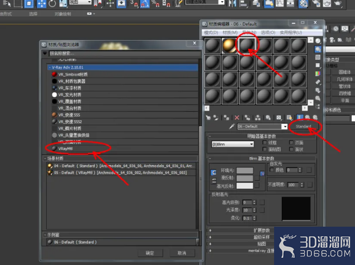This screenshot has height=265, width=355.
Task: Click the material editor Options icon
Action: [318, 90]
